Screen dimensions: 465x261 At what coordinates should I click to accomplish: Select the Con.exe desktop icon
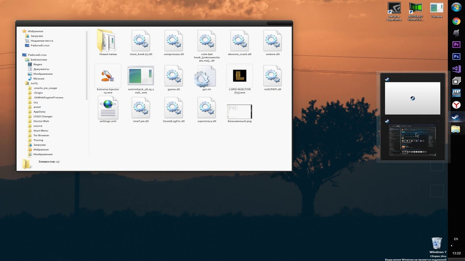pos(437,11)
